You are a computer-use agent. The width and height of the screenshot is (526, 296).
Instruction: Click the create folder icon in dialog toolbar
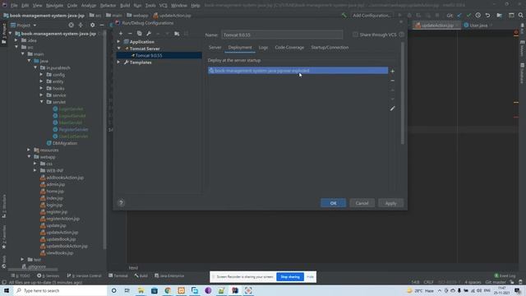(x=177, y=34)
